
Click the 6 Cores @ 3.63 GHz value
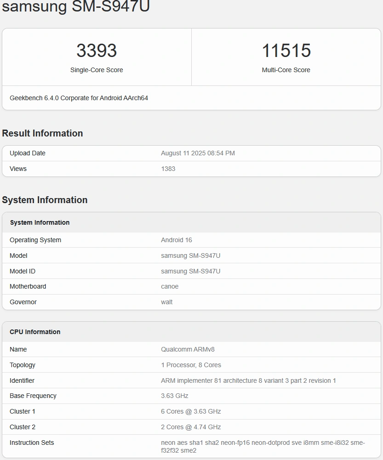[191, 411]
